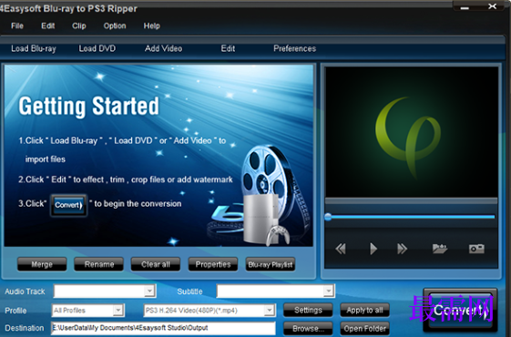
Task: Expand the Subtitle dropdown
Action: tap(328, 291)
